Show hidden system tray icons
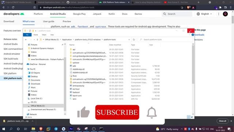234x132 pixels. tap(182, 129)
